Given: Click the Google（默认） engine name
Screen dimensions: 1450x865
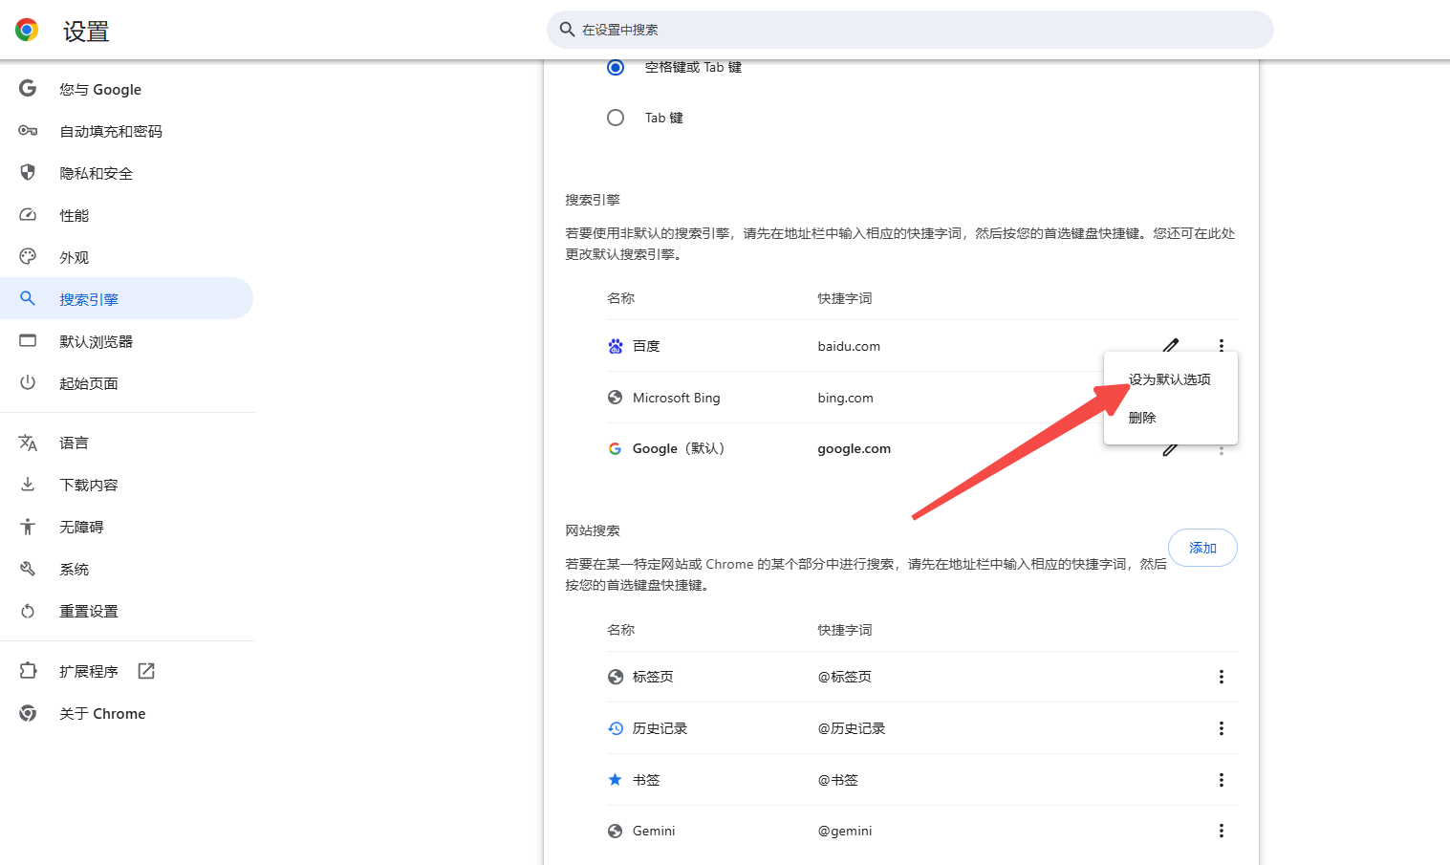Looking at the screenshot, I should (x=679, y=449).
